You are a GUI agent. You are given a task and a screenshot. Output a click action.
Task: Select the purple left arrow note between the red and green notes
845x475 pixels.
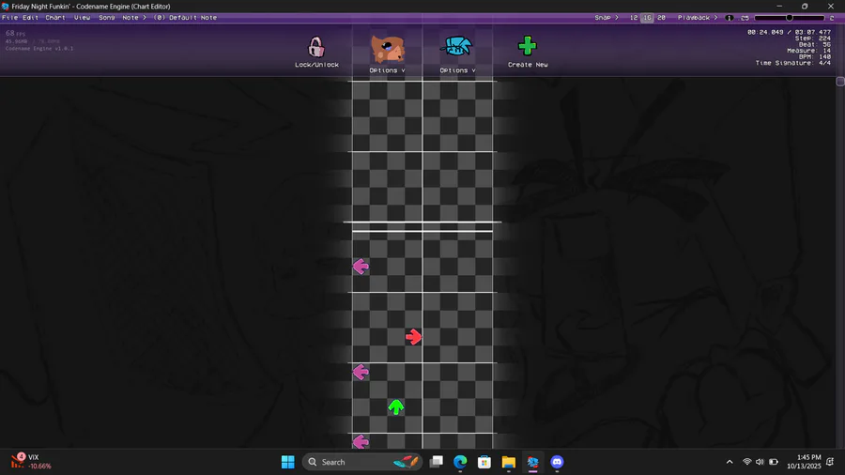[x=361, y=372]
